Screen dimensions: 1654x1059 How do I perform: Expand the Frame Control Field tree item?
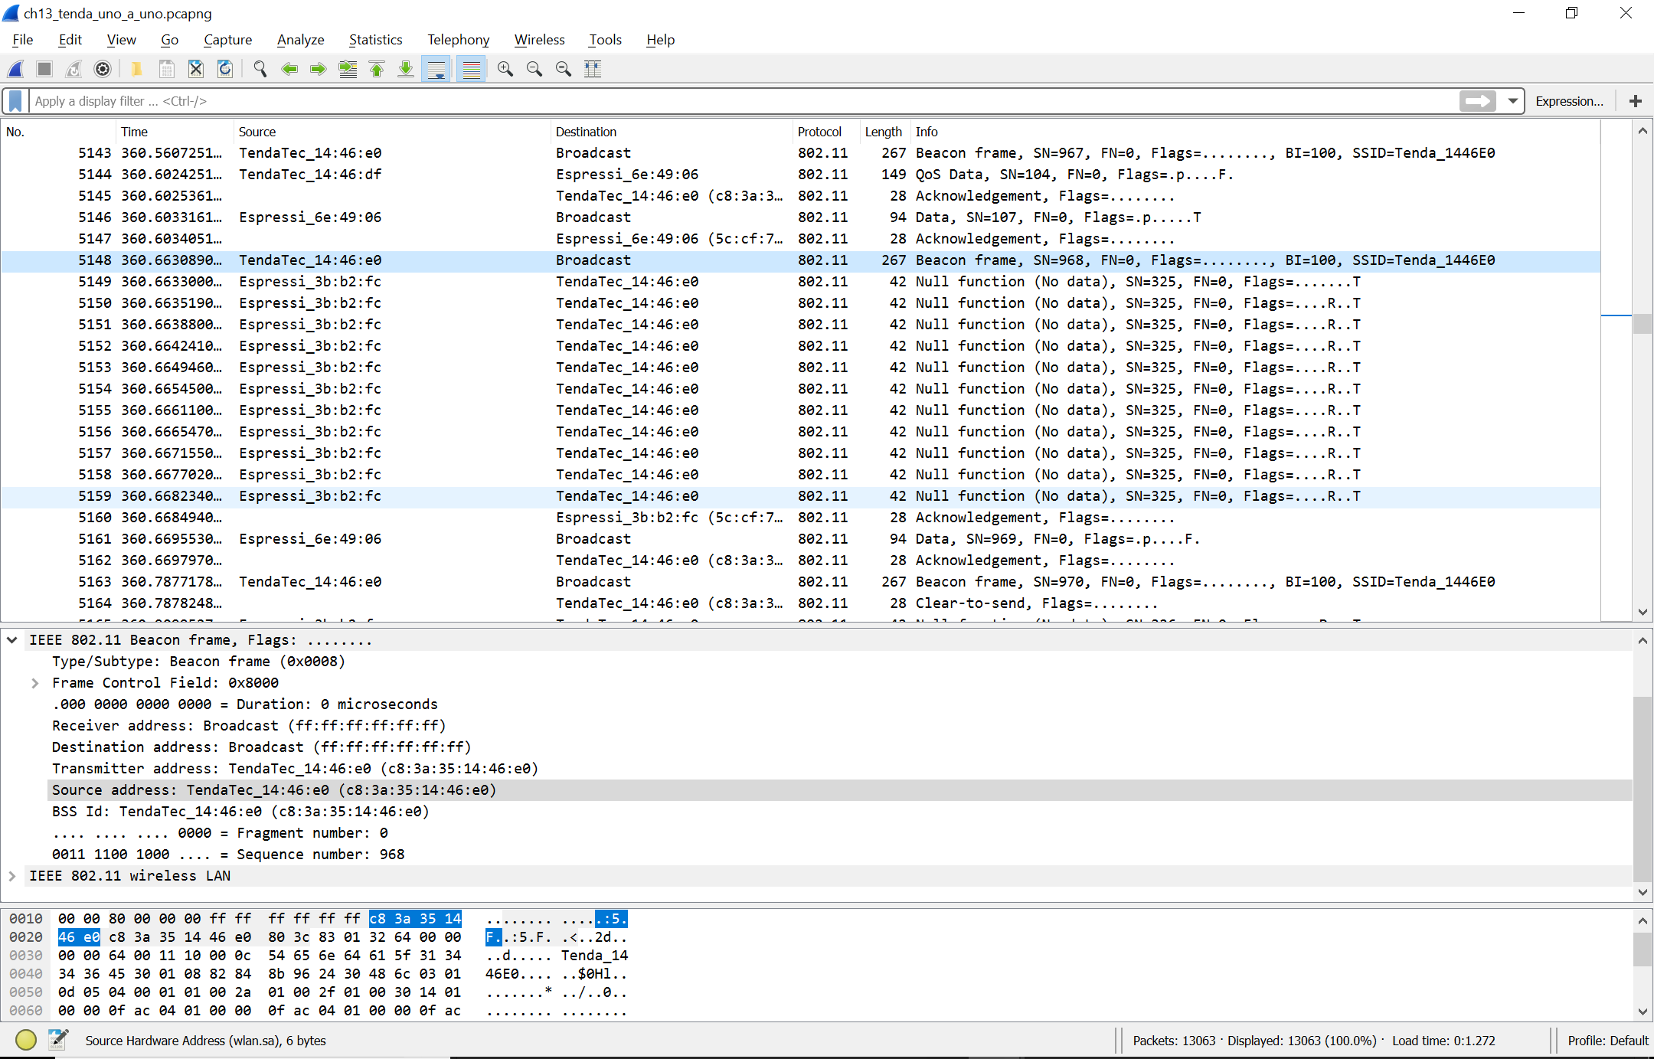[34, 682]
